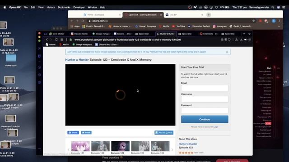289x162 pixels.
Task: Close the Opera GX Gaming Browser tab in Chrome
Action: coord(161,15)
